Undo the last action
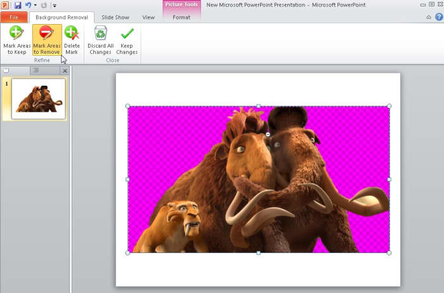The image size is (444, 293). click(28, 5)
